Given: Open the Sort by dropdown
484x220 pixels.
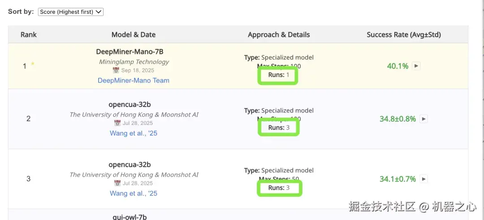Looking at the screenshot, I should point(71,12).
